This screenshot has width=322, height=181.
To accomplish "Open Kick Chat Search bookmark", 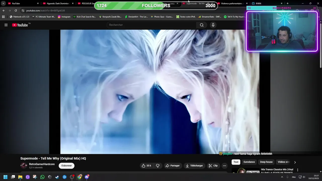I will point(85,17).
